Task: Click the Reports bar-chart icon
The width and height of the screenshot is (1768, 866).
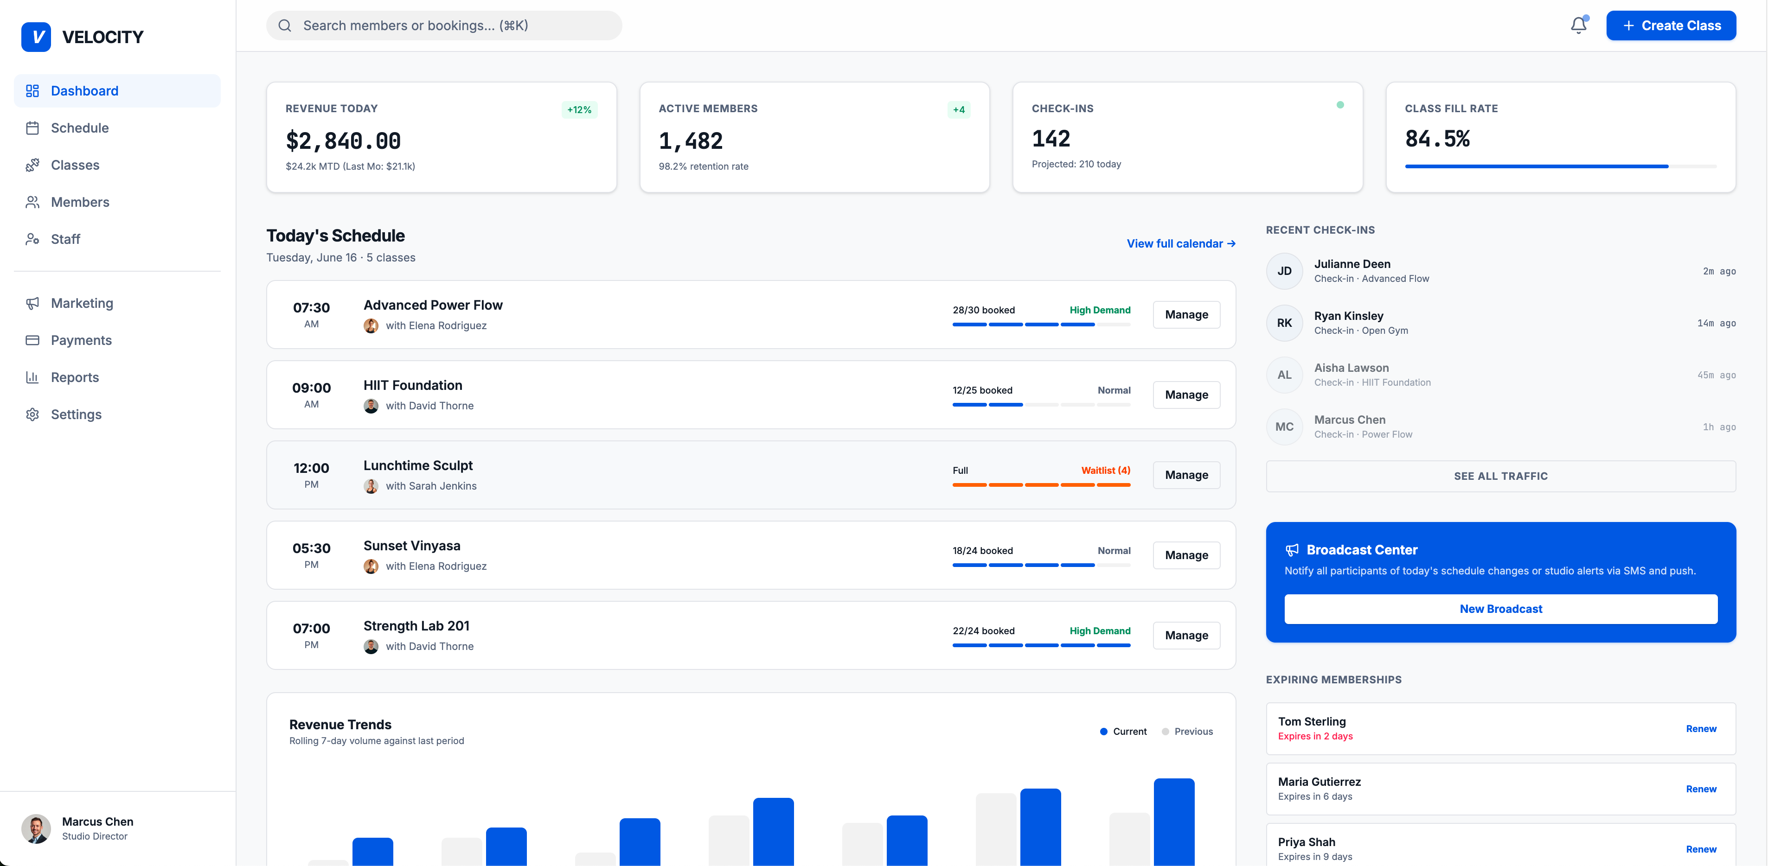Action: click(x=32, y=377)
